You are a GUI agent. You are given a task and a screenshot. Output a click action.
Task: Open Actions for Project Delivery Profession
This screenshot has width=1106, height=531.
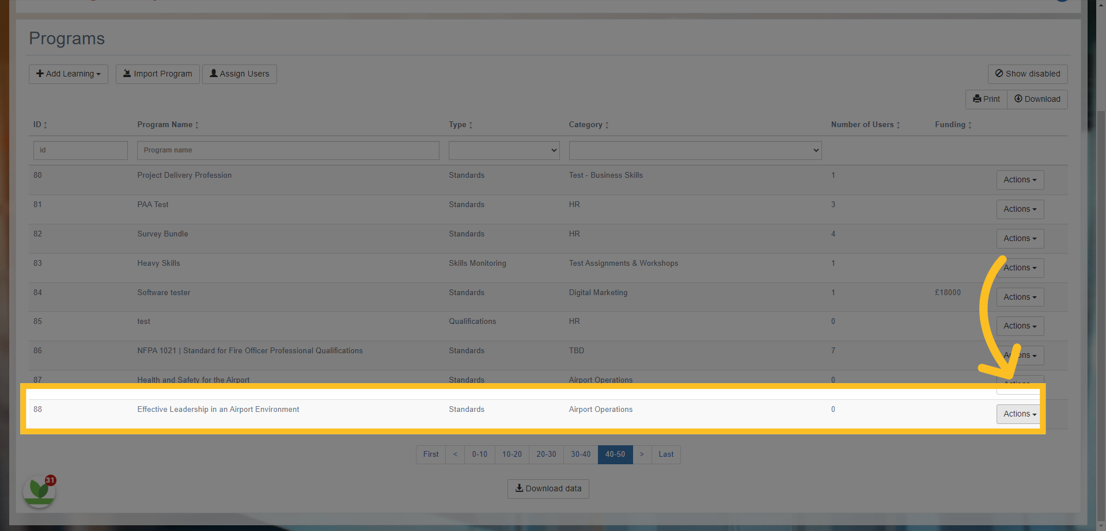tap(1020, 180)
